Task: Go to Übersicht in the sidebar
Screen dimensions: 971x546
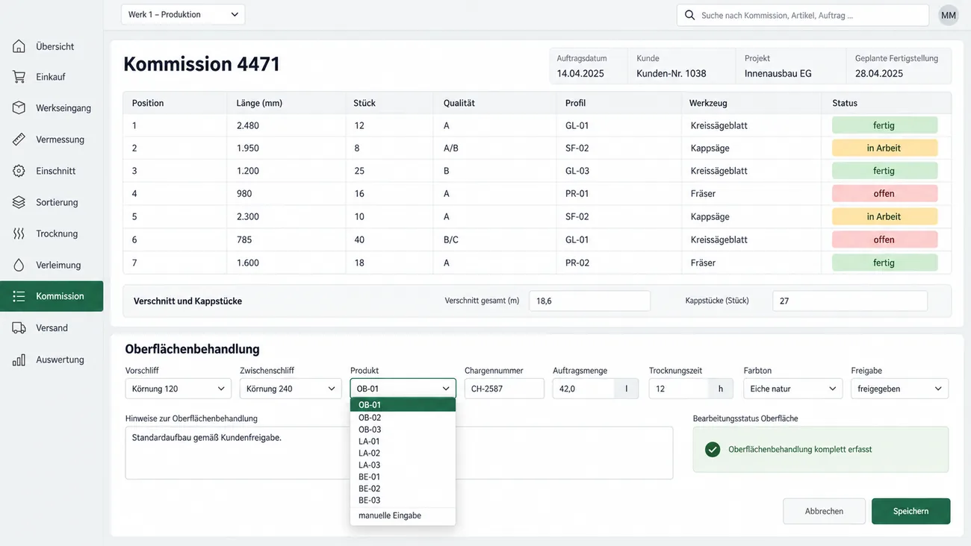Action: tap(52, 46)
